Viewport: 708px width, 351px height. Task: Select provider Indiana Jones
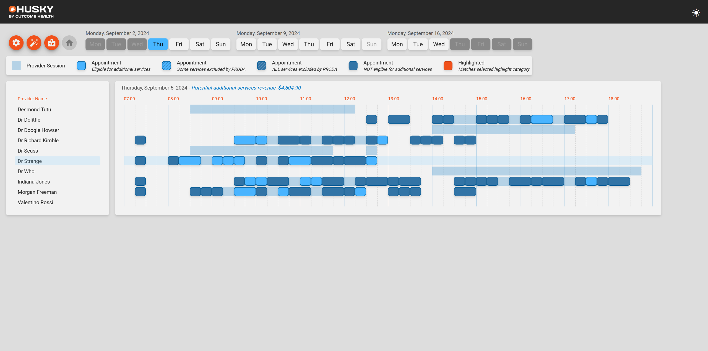34,182
